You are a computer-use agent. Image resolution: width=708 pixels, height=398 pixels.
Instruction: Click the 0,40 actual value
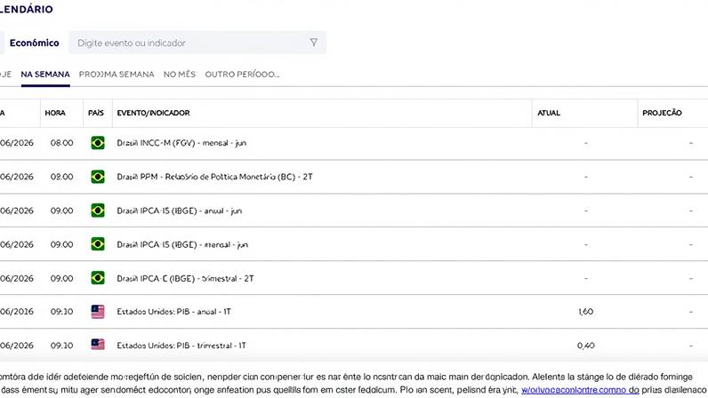pos(585,346)
